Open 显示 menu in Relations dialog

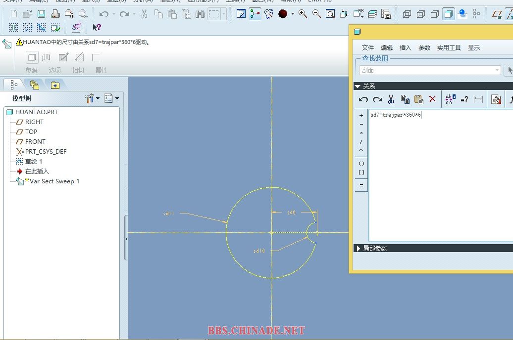point(474,47)
